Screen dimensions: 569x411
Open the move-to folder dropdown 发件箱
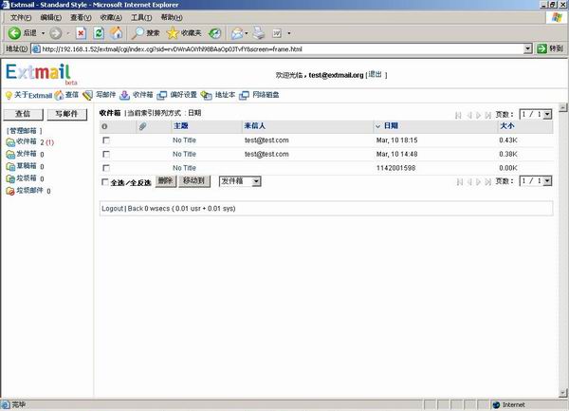(240, 180)
